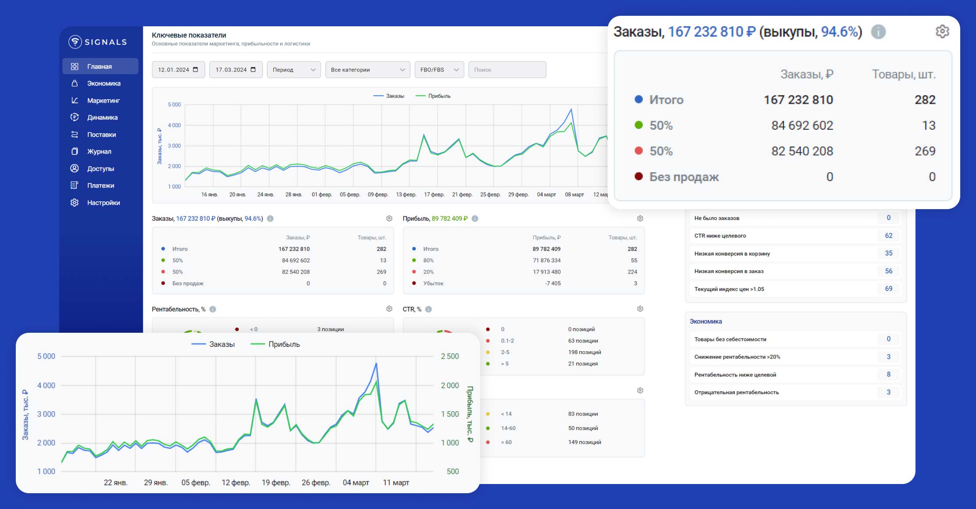Toggle the Заказы series in the enlarged chart legend

pos(213,344)
